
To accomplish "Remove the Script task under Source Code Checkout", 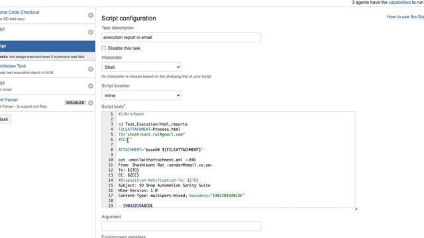I will click(91, 32).
